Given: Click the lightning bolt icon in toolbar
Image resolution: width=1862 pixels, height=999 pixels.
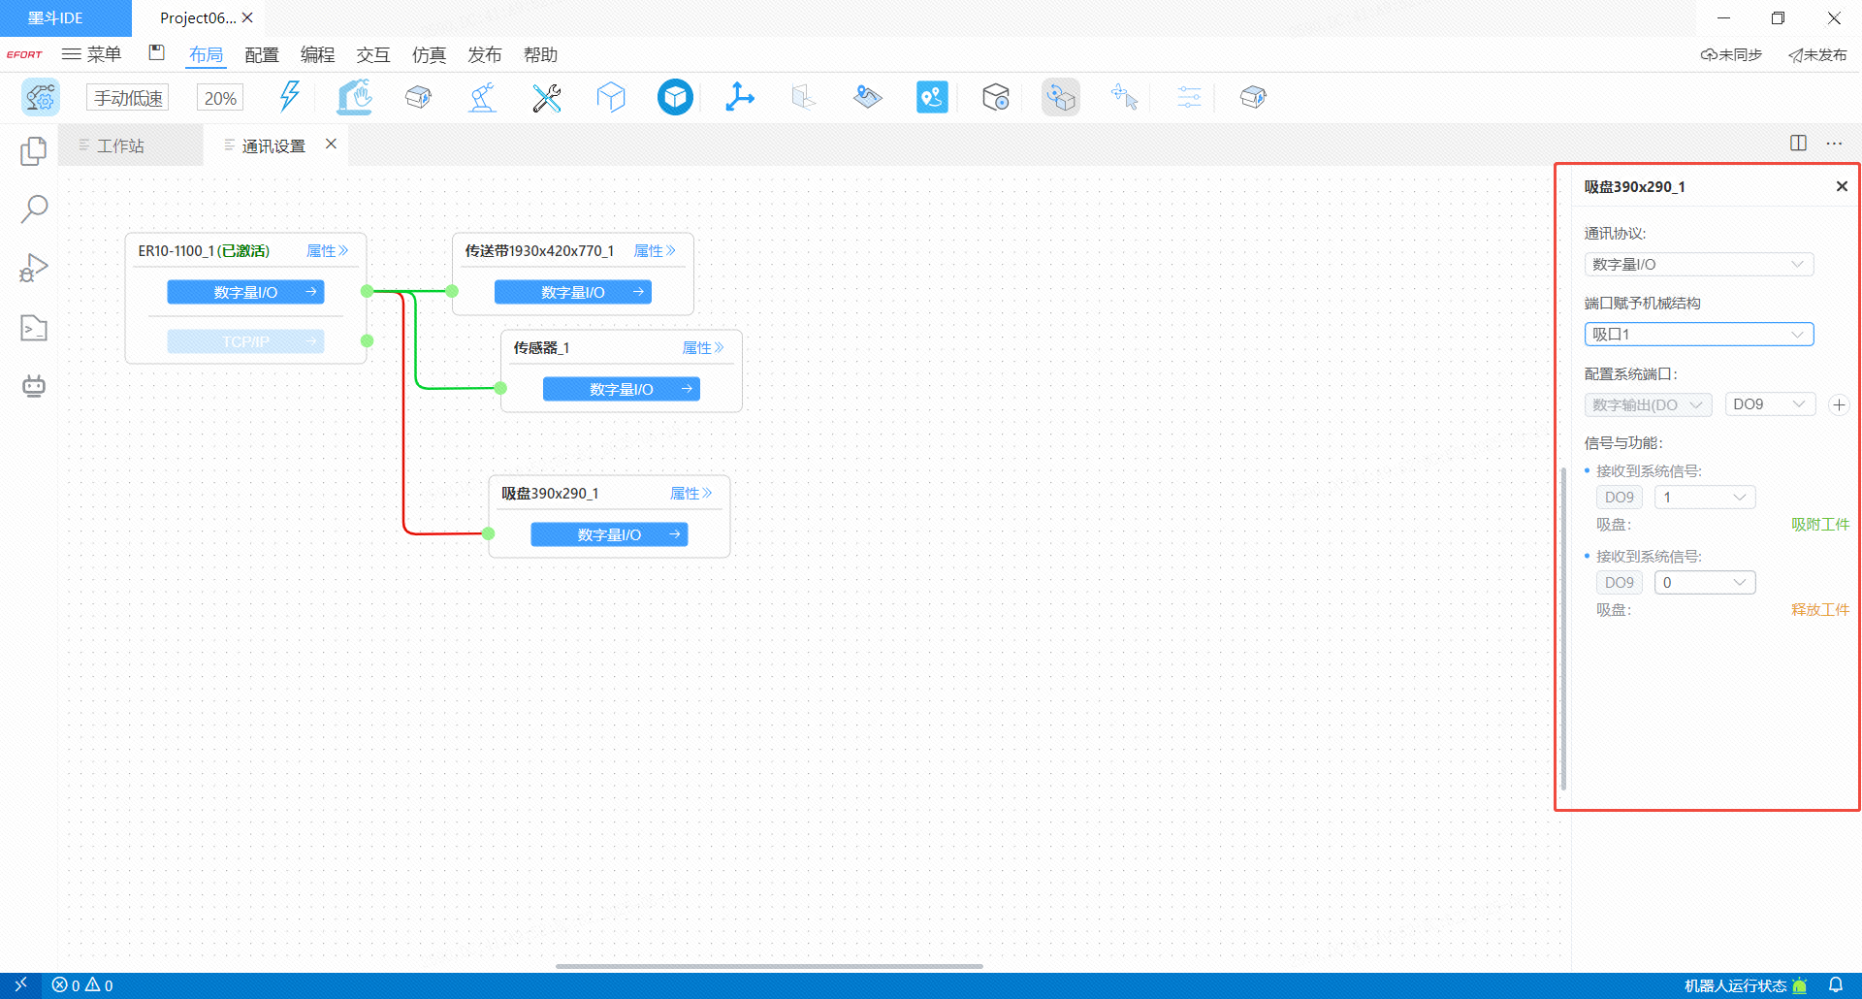Looking at the screenshot, I should [x=289, y=97].
